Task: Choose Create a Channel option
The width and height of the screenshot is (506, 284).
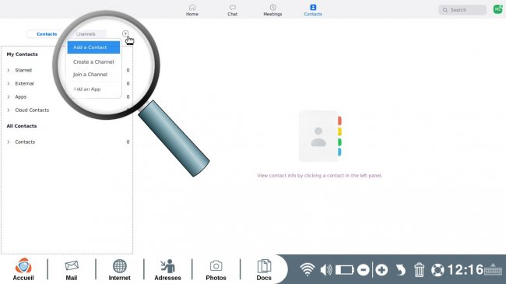Action: point(93,61)
